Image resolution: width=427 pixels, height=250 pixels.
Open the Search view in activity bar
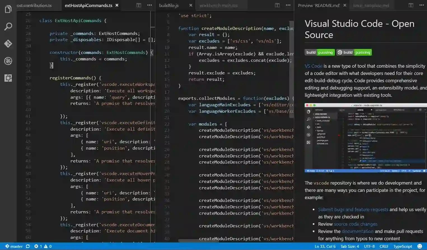pyautogui.click(x=8, y=27)
